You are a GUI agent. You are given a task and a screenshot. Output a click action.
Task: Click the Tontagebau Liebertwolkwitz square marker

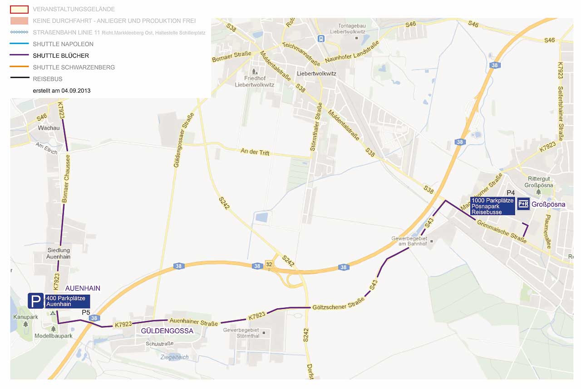tap(357, 38)
